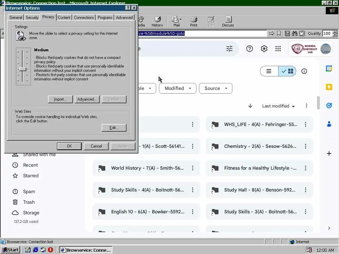Decrease Quality value with down arrow
The height and width of the screenshot is (254, 339).
pos(335,35)
